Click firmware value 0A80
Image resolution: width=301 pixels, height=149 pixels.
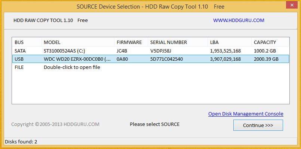(x=122, y=59)
